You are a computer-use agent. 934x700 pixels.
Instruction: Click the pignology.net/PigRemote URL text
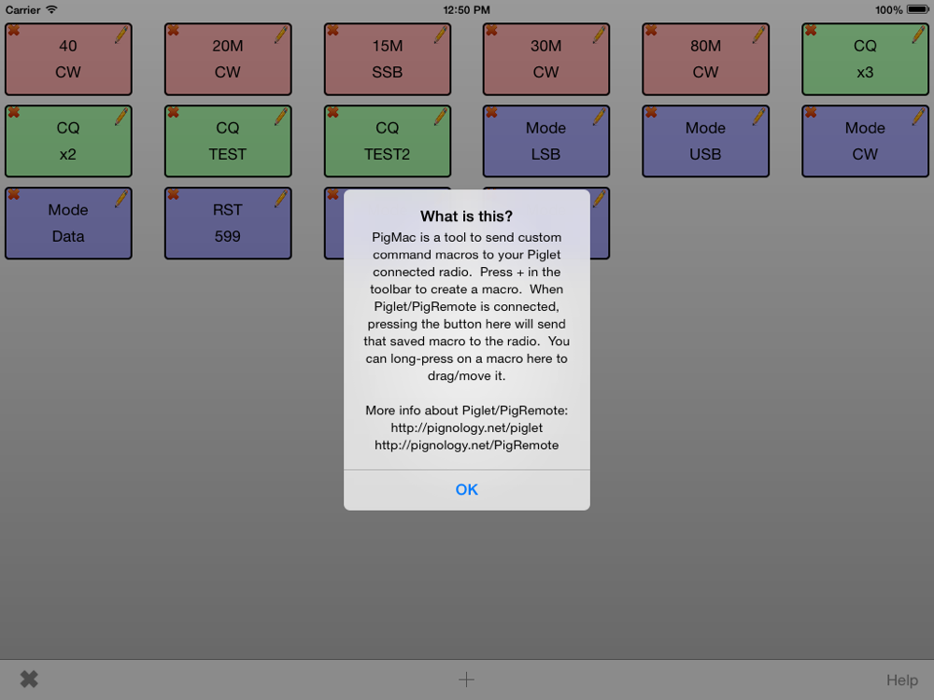[467, 445]
